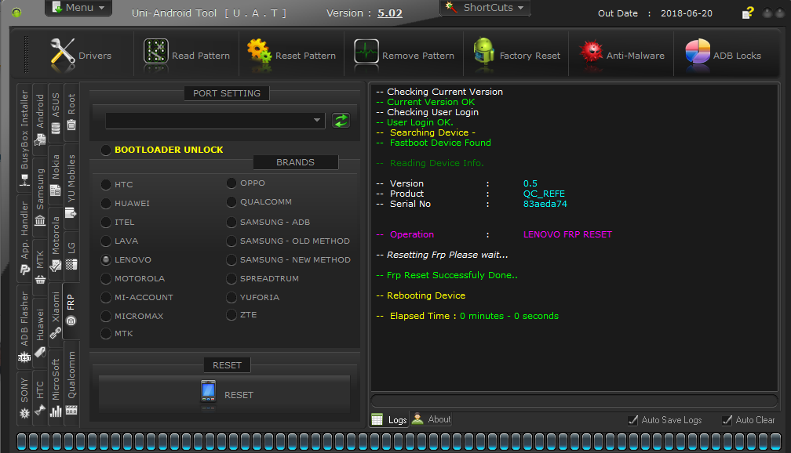Switch to the About tab

click(x=432, y=419)
